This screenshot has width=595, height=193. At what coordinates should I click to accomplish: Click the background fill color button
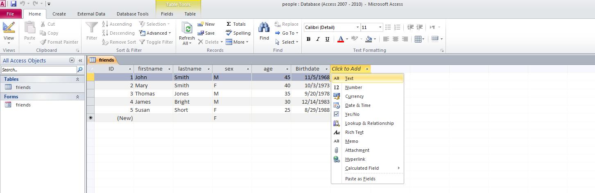(x=369, y=39)
